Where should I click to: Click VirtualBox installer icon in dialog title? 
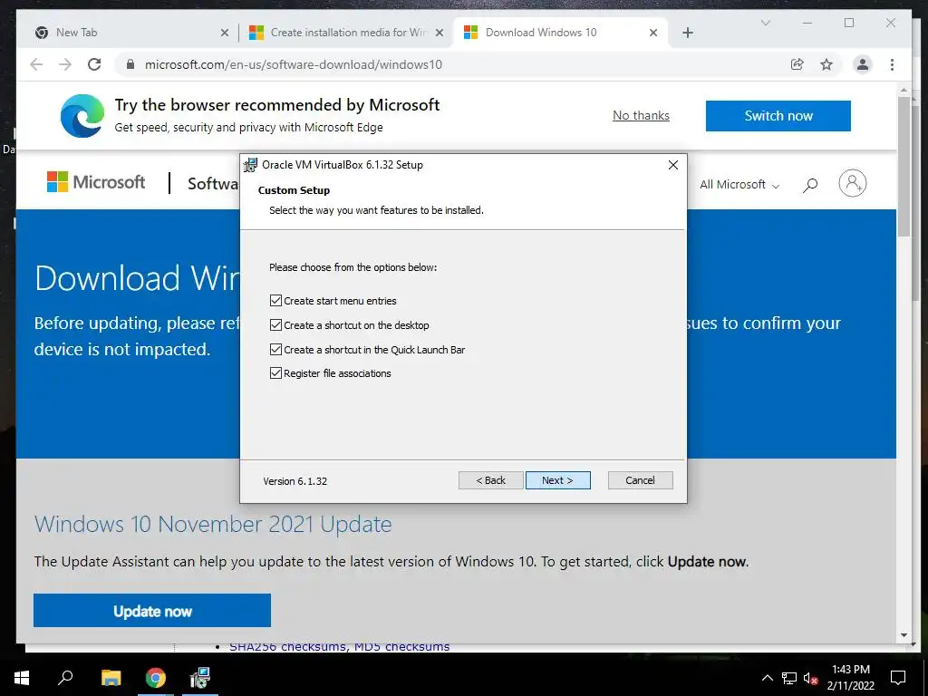tap(251, 165)
